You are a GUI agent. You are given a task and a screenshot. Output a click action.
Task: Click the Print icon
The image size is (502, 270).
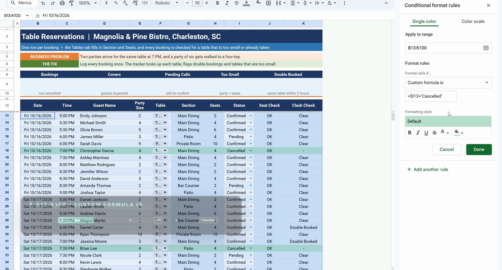click(x=62, y=3)
